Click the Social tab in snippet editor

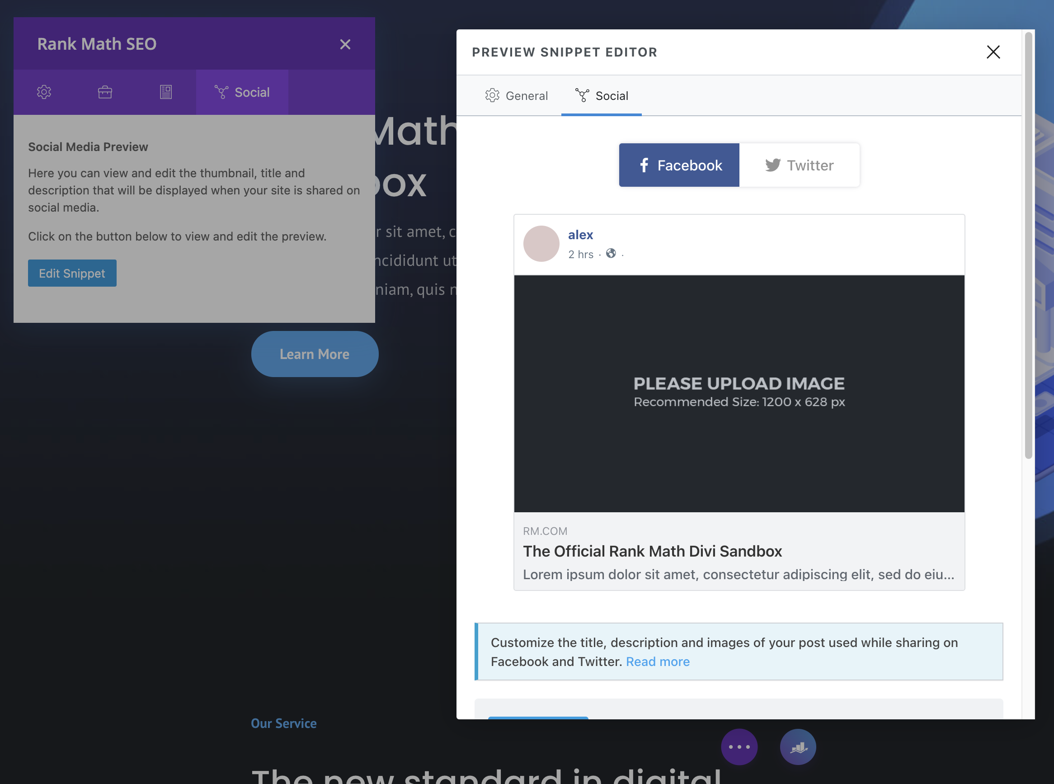(601, 94)
